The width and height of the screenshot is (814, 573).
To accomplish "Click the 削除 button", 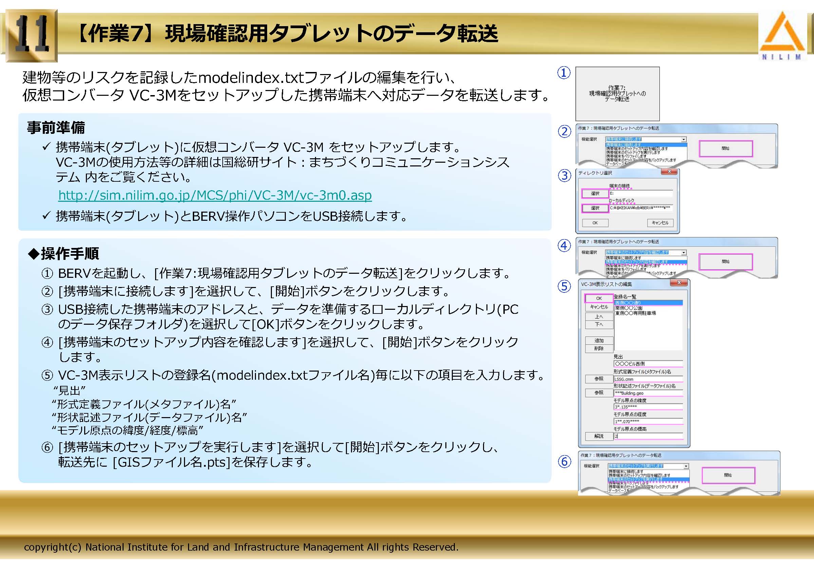I will (x=599, y=349).
